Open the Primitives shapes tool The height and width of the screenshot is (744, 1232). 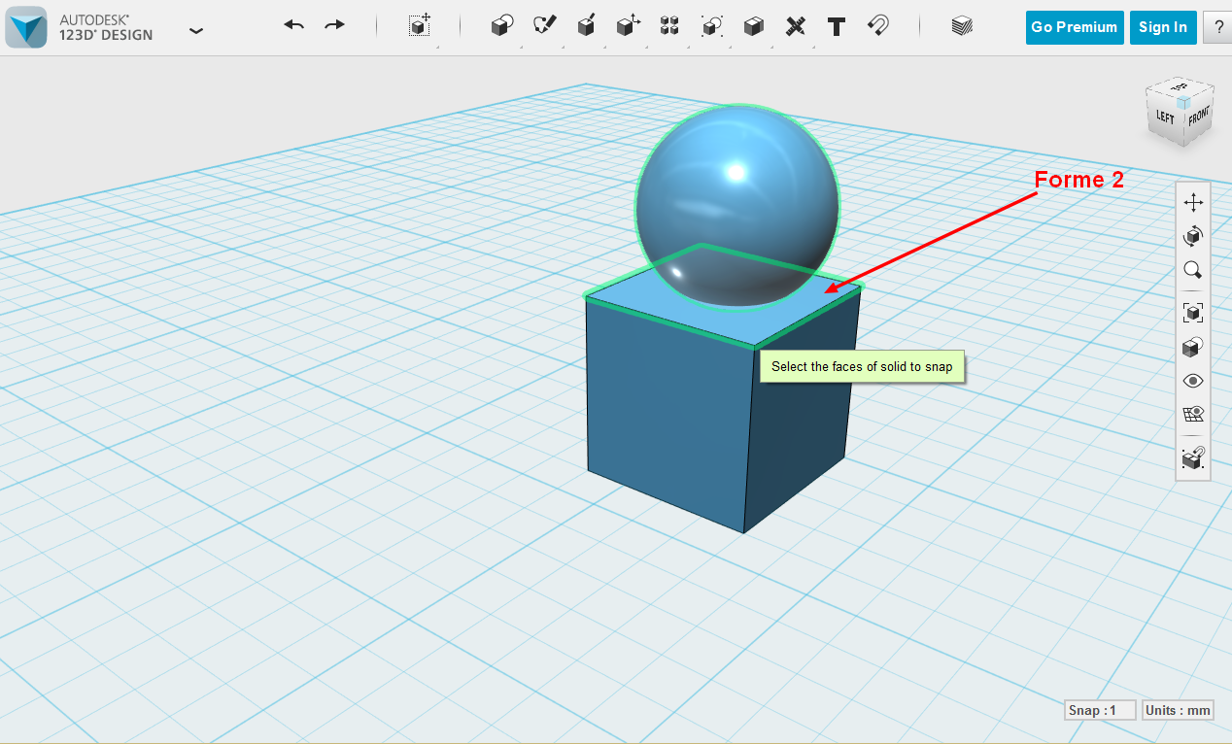[502, 26]
